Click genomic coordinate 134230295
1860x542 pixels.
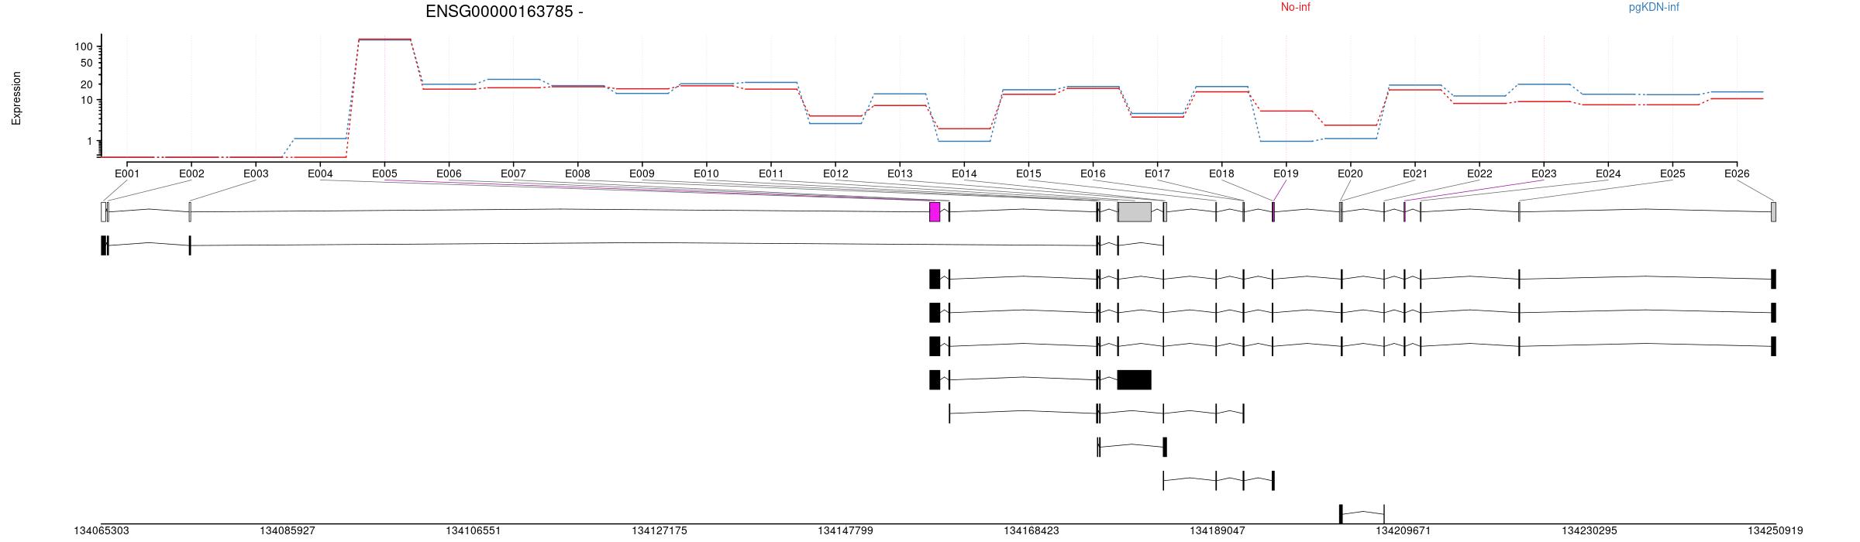1590,531
